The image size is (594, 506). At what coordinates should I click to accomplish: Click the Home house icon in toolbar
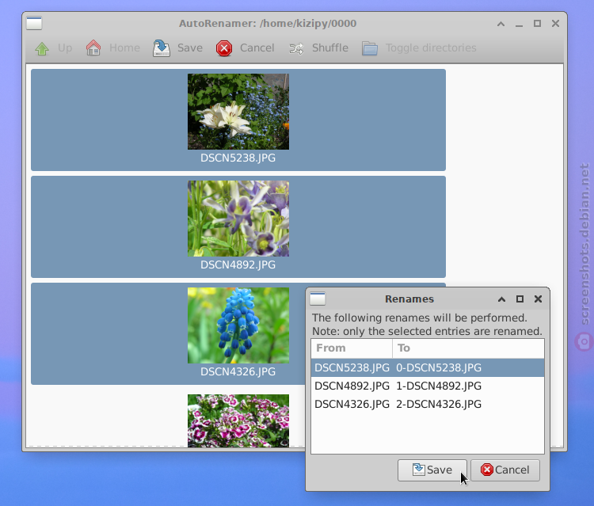click(x=93, y=48)
